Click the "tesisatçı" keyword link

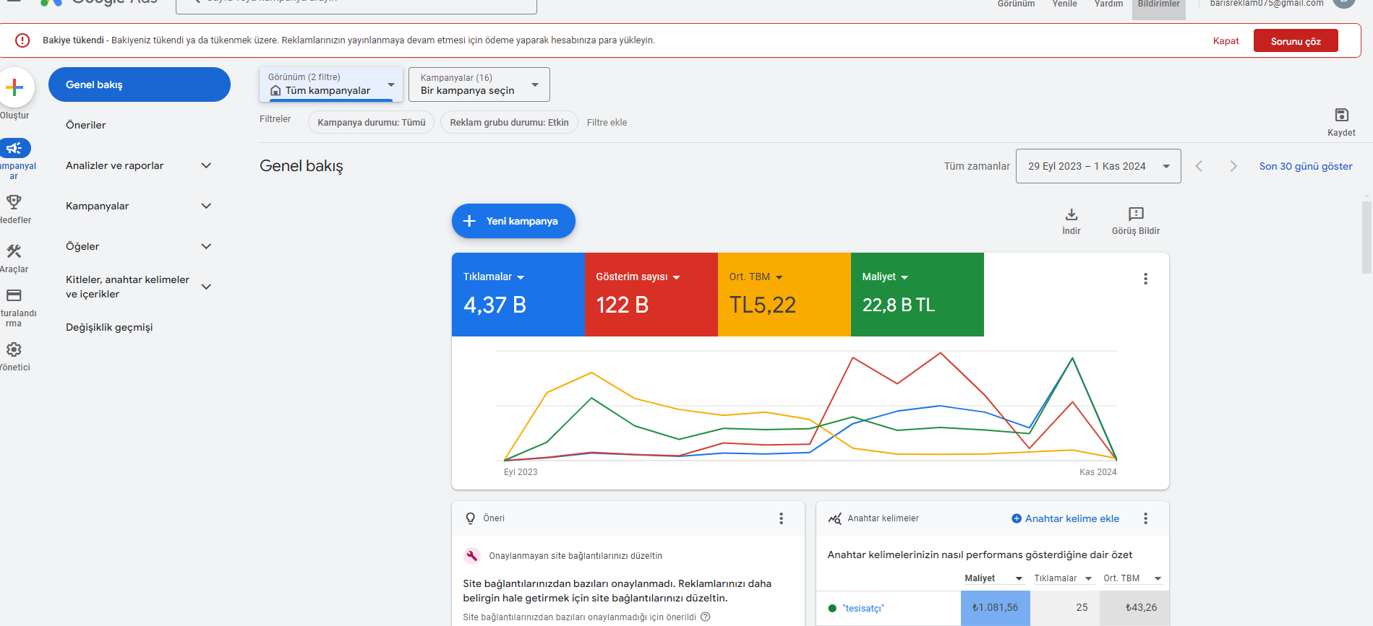(x=863, y=608)
